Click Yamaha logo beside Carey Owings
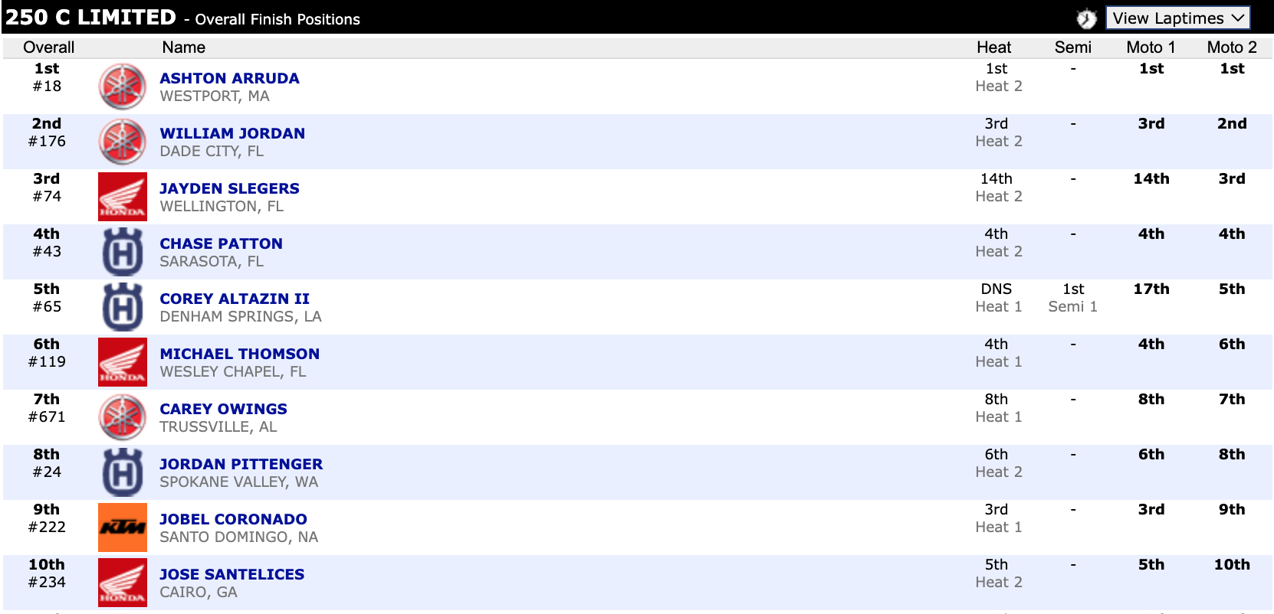The width and height of the screenshot is (1274, 614). [123, 417]
